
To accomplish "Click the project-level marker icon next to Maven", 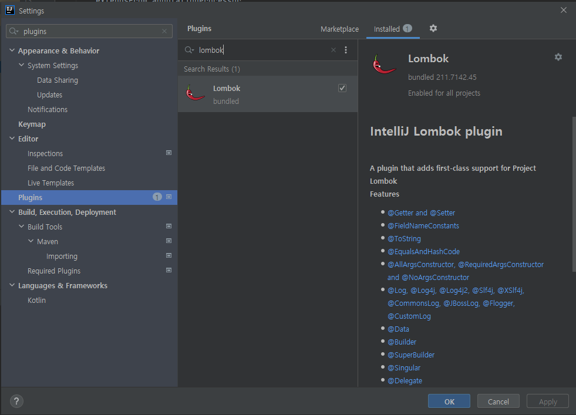I will click(169, 241).
